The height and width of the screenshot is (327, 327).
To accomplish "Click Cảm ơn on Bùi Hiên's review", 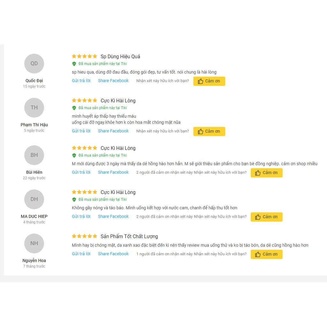I will [267, 173].
